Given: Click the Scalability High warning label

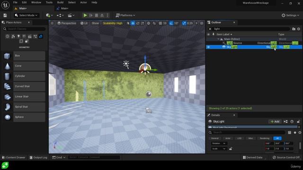Looking at the screenshot, I should [113, 23].
